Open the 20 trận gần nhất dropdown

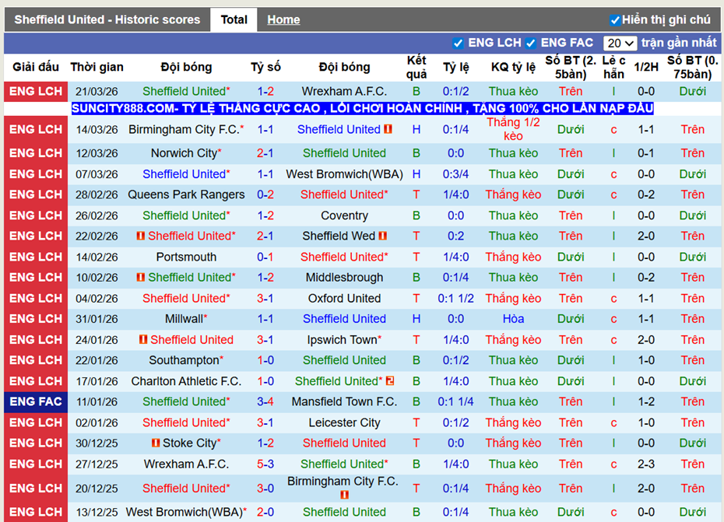[620, 43]
